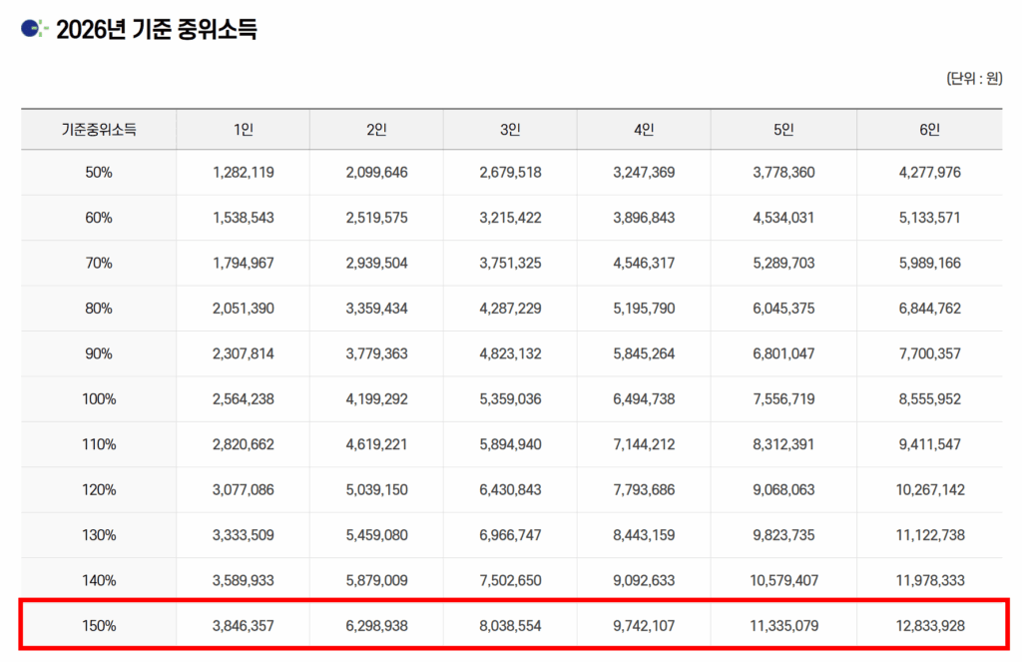Click the cell 5,894,940

click(510, 444)
